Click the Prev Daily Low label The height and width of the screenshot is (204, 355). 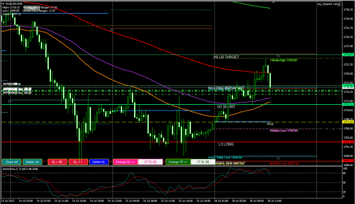tap(225, 158)
